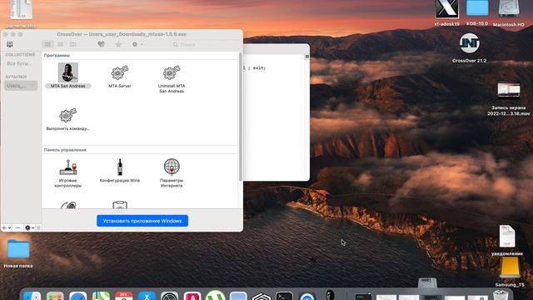
Task: Open uTorrent green icon in the Dock
Action: point(215,295)
